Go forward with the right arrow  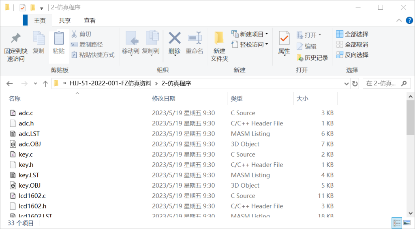pos(24,84)
